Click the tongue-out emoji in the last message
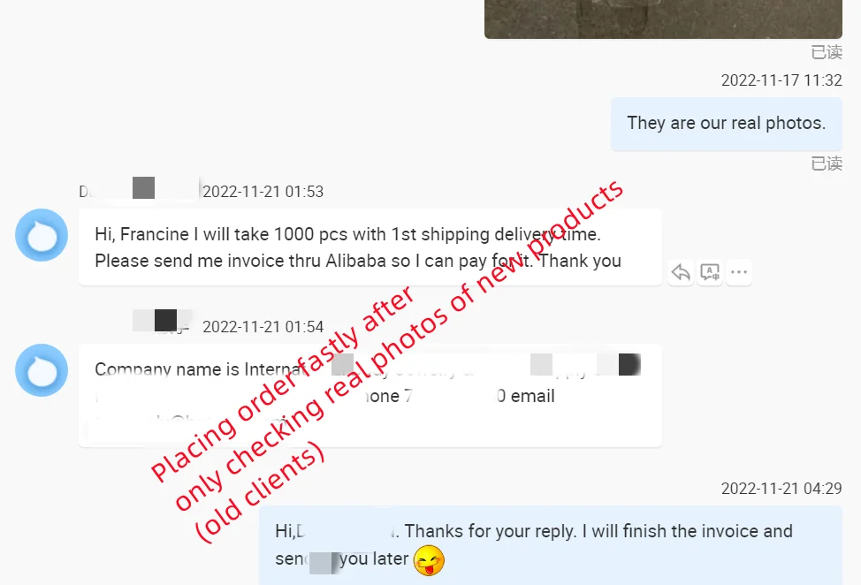The width and height of the screenshot is (861, 585). 429,560
